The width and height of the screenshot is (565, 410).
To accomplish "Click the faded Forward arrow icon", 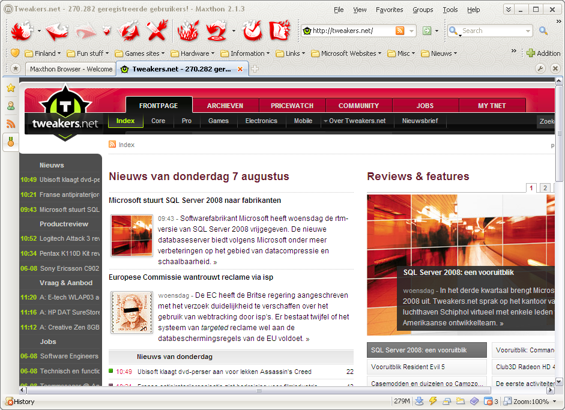I will tap(86, 31).
